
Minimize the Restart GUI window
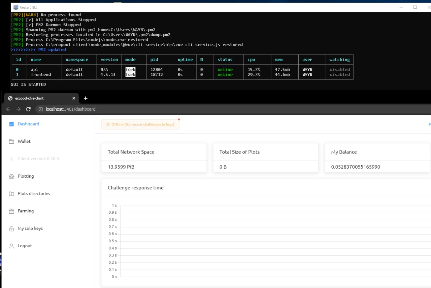pos(401,7)
